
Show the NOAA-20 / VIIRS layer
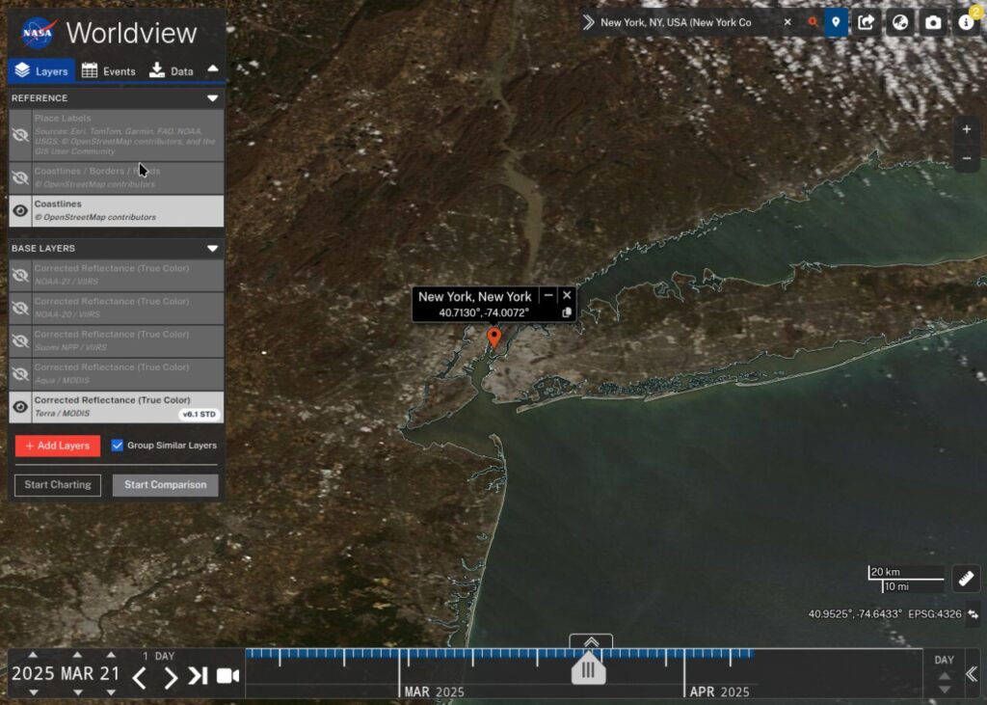coord(20,308)
